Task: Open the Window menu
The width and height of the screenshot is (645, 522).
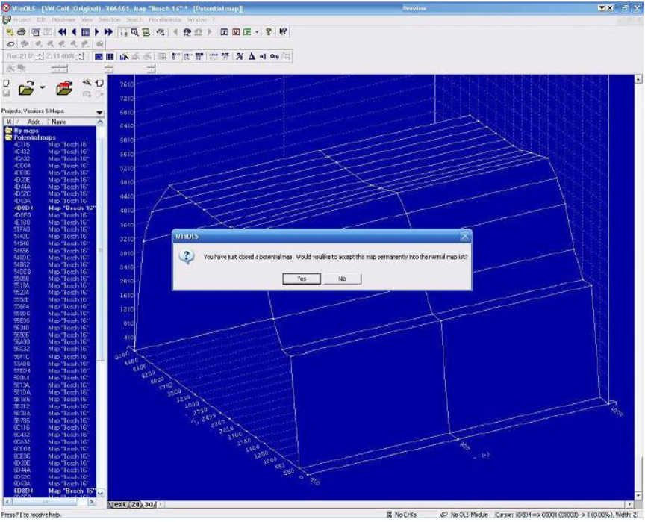Action: tap(196, 19)
